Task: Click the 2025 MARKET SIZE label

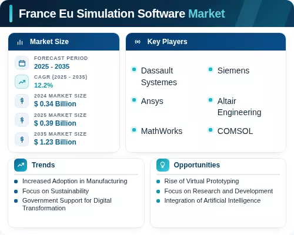Action: (x=61, y=115)
